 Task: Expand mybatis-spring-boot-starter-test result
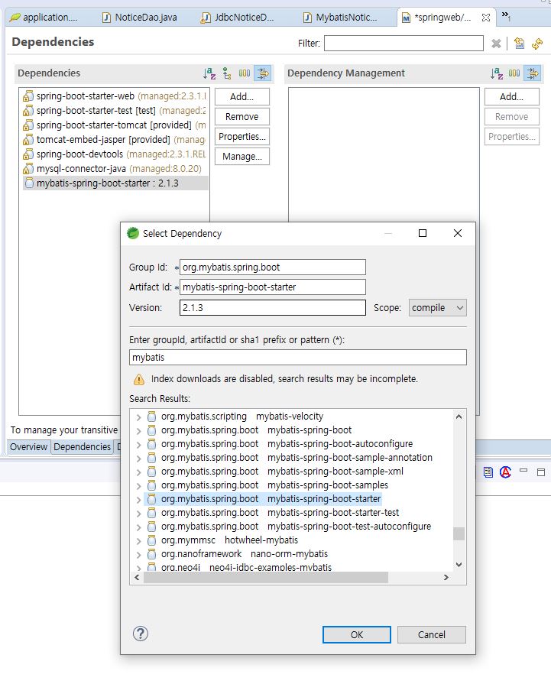(139, 514)
